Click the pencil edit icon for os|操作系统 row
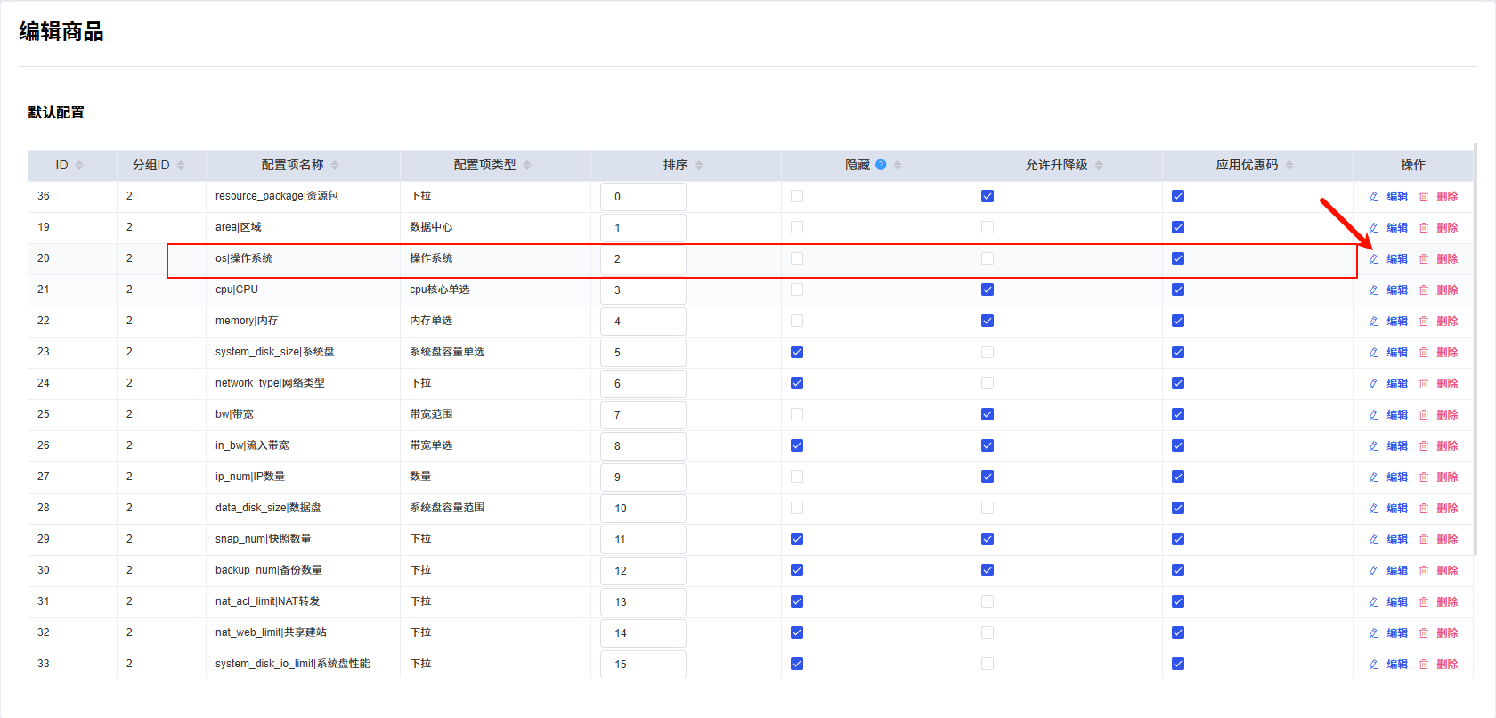 (1373, 259)
